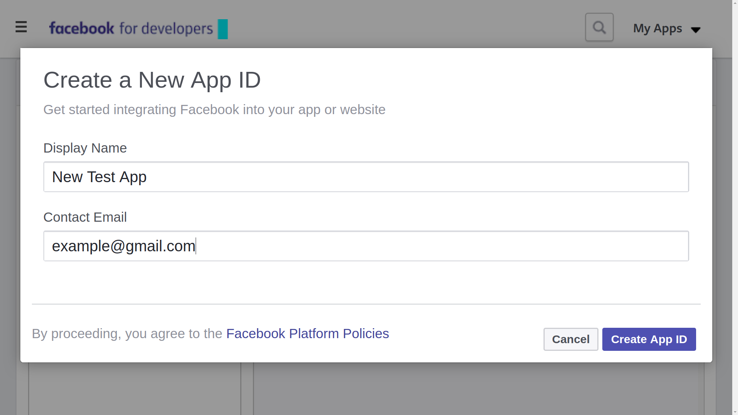The height and width of the screenshot is (415, 738).
Task: Click the facebook for developers logo
Action: tap(138, 29)
